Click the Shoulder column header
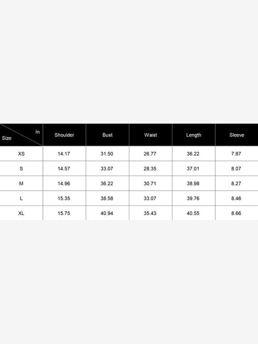This screenshot has width=258, height=344. 64,135
